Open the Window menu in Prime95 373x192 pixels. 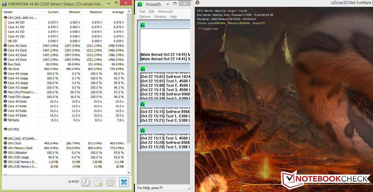click(x=160, y=17)
